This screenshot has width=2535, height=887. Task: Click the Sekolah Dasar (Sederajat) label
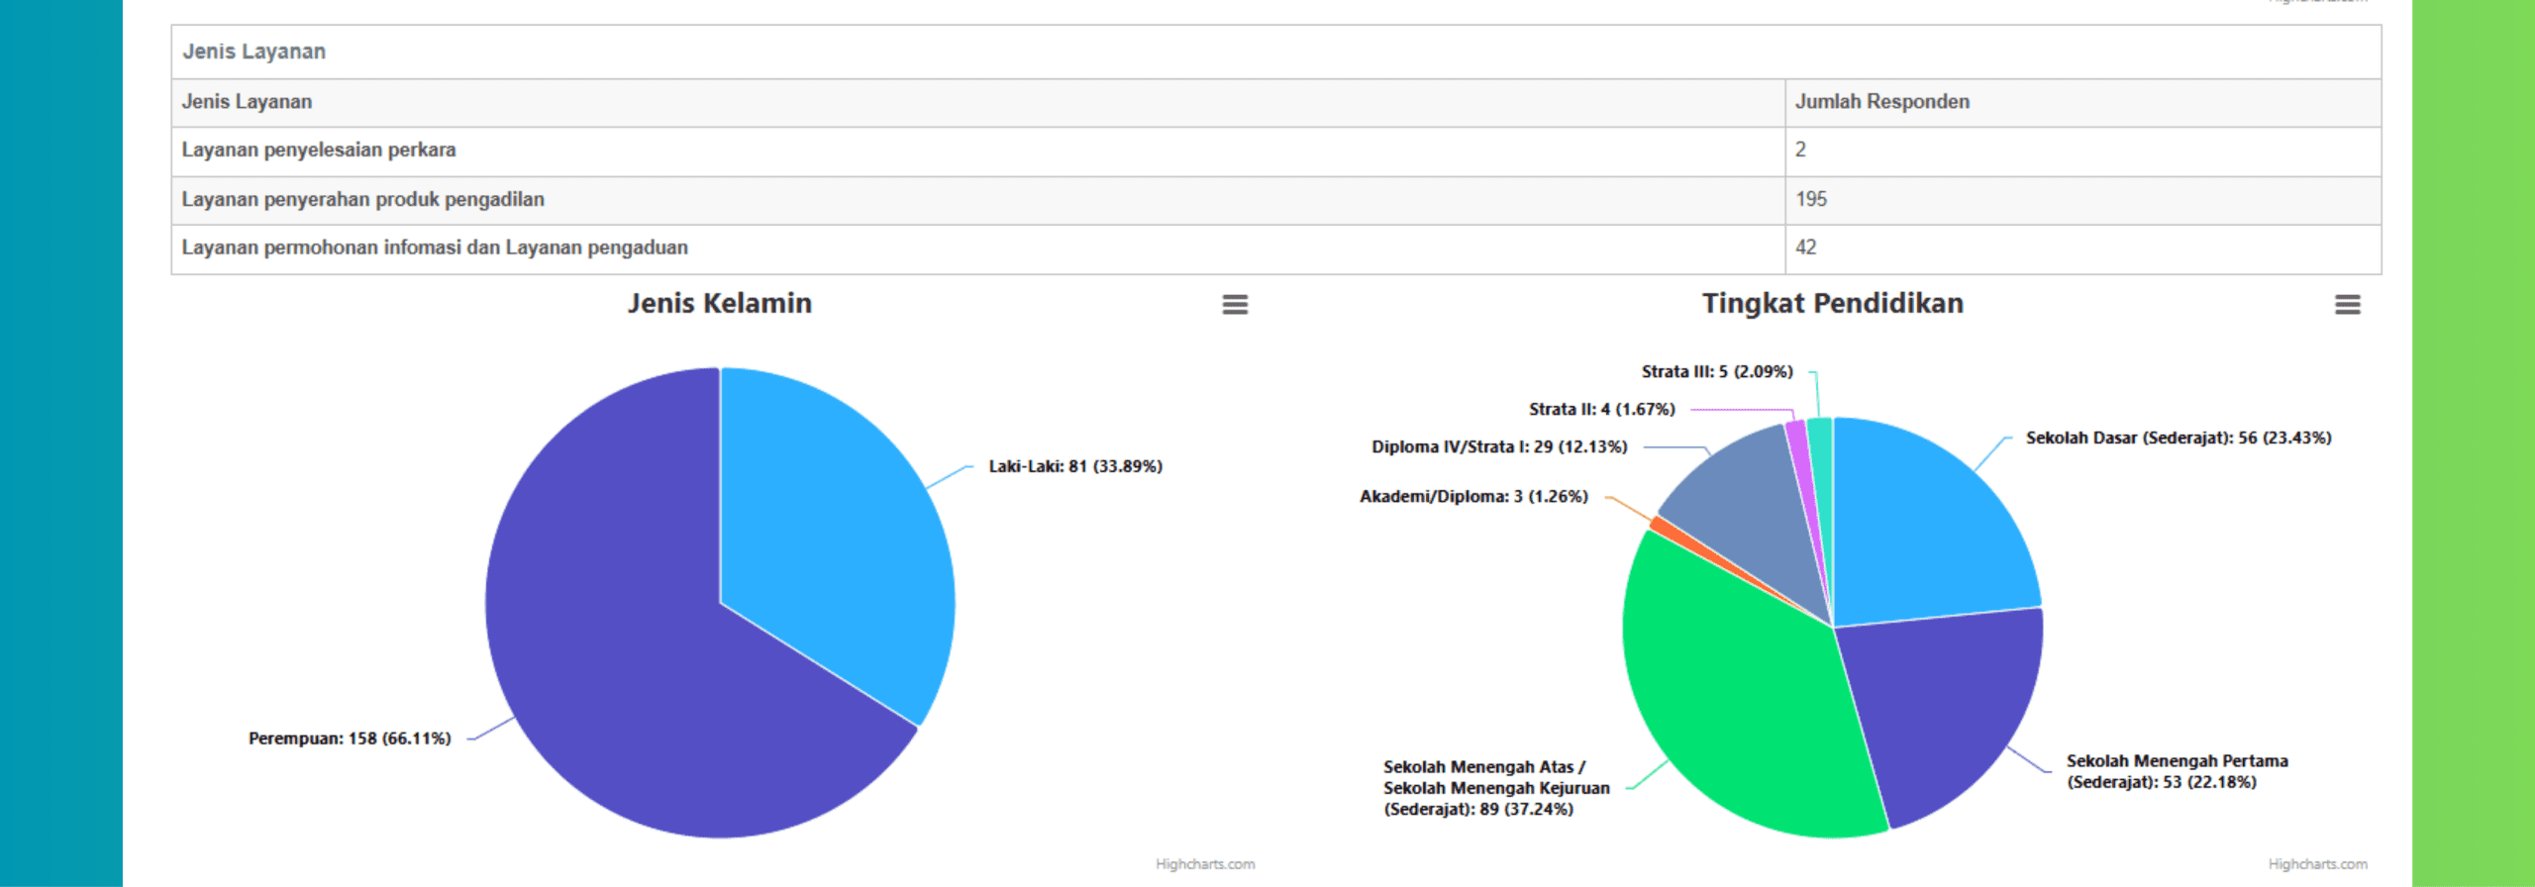tap(2178, 438)
